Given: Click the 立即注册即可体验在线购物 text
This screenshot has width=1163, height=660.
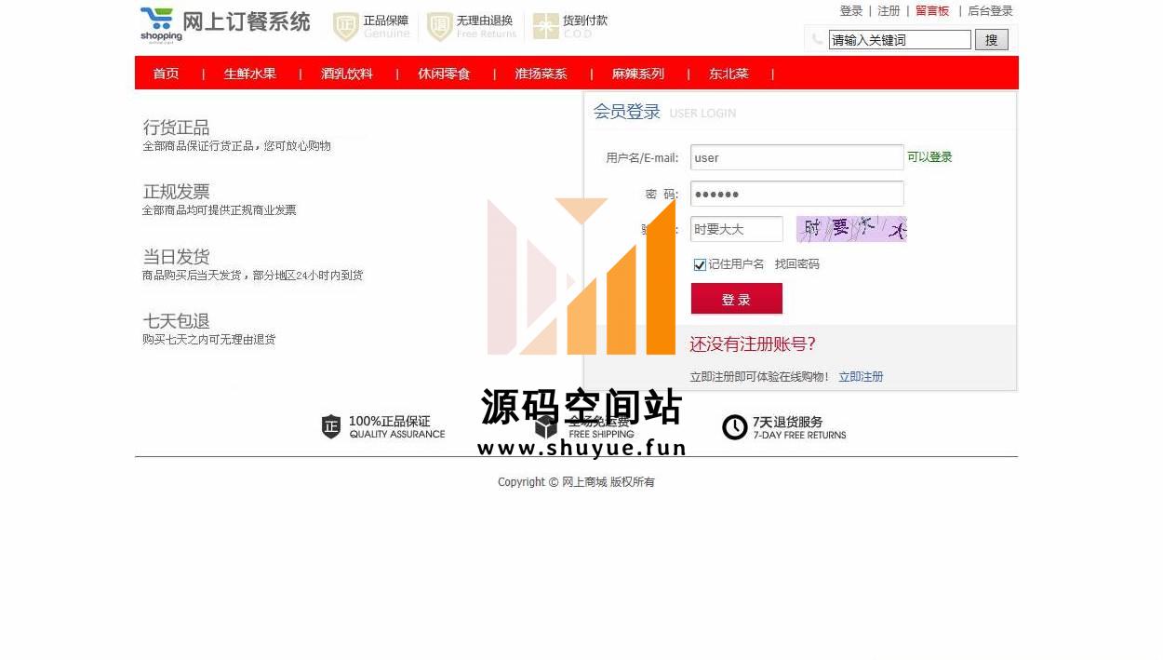Looking at the screenshot, I should point(760,377).
